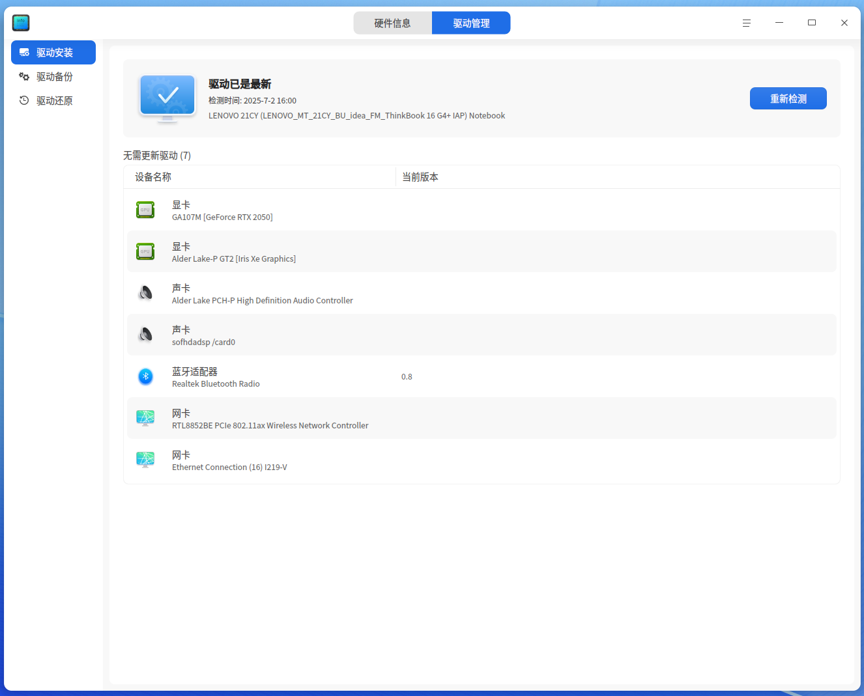Click the Bluetooth driver version 0.8
Screen dimensions: 864x696
point(407,377)
